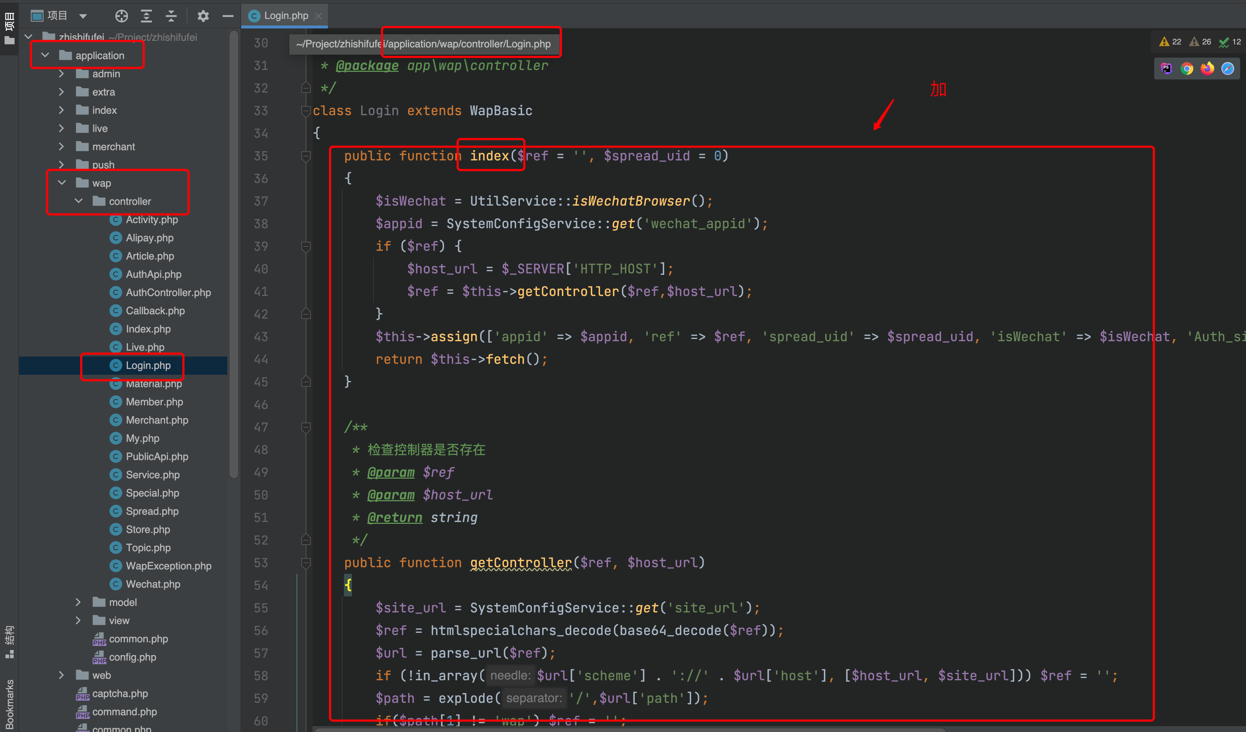Open file in Chrome browser icon
Viewport: 1246px width, 732px height.
pos(1187,68)
